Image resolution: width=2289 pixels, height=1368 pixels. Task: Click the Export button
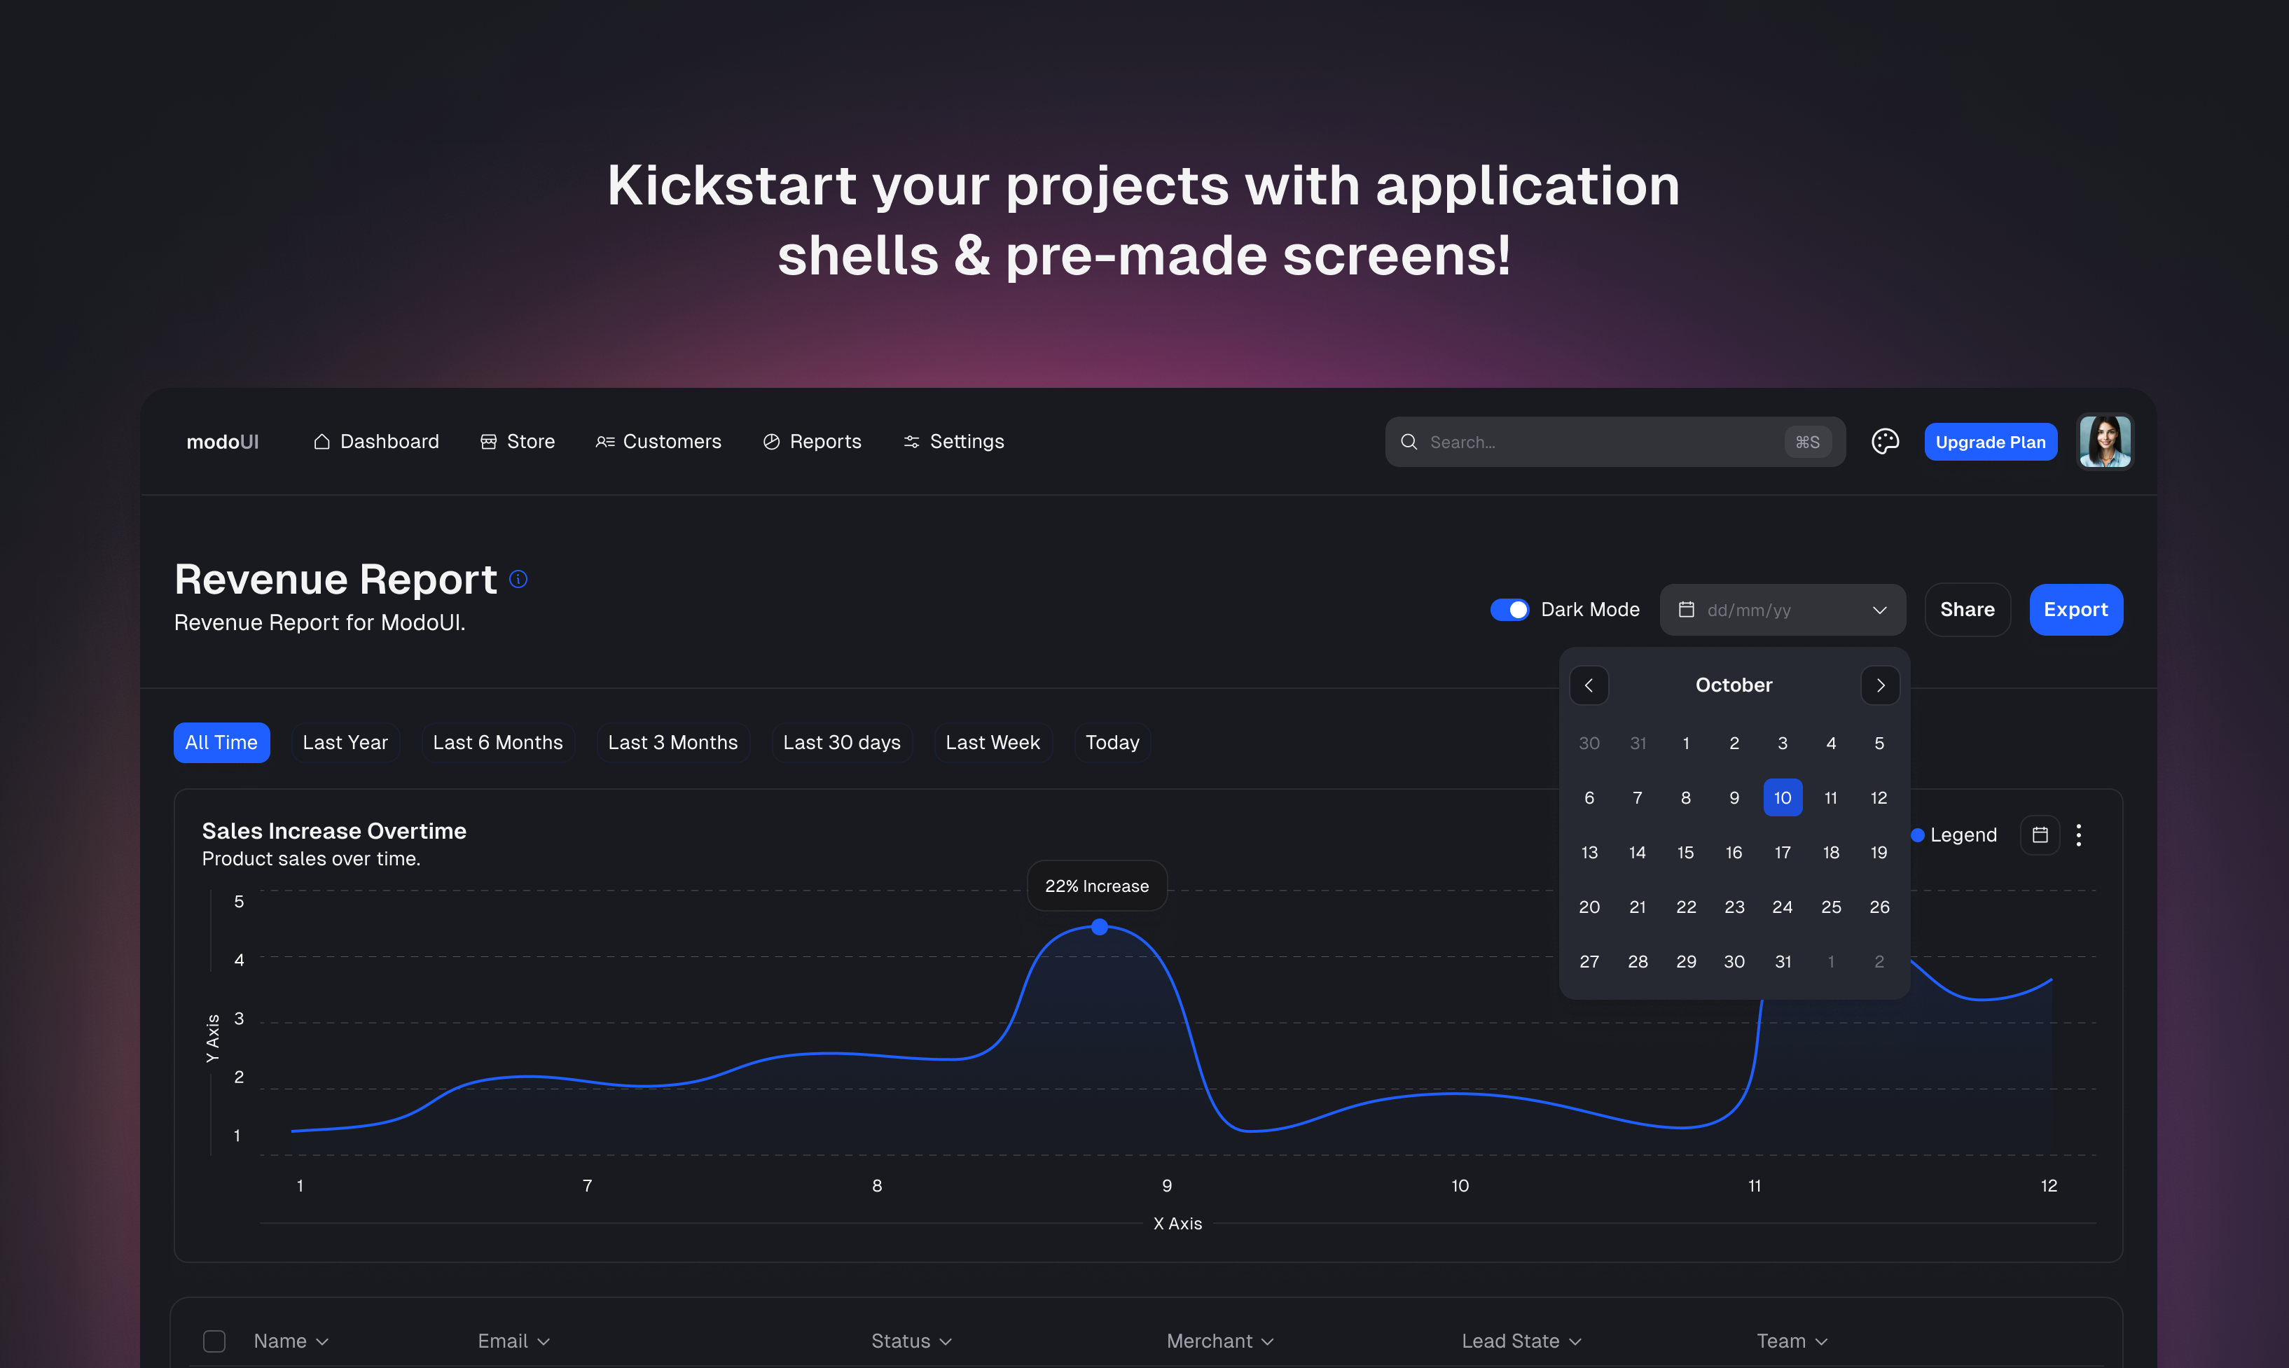tap(2076, 609)
